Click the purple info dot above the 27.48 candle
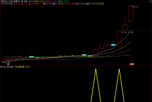Viewport: 152px width, 102px height. click(x=119, y=6)
